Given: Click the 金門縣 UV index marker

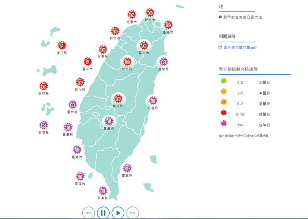Looking at the screenshot, I should click(x=44, y=87).
